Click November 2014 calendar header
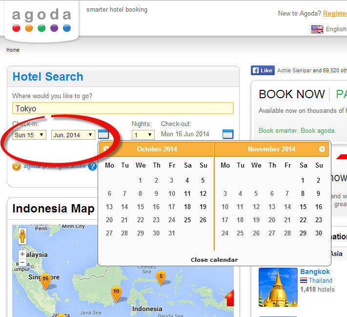 (271, 149)
